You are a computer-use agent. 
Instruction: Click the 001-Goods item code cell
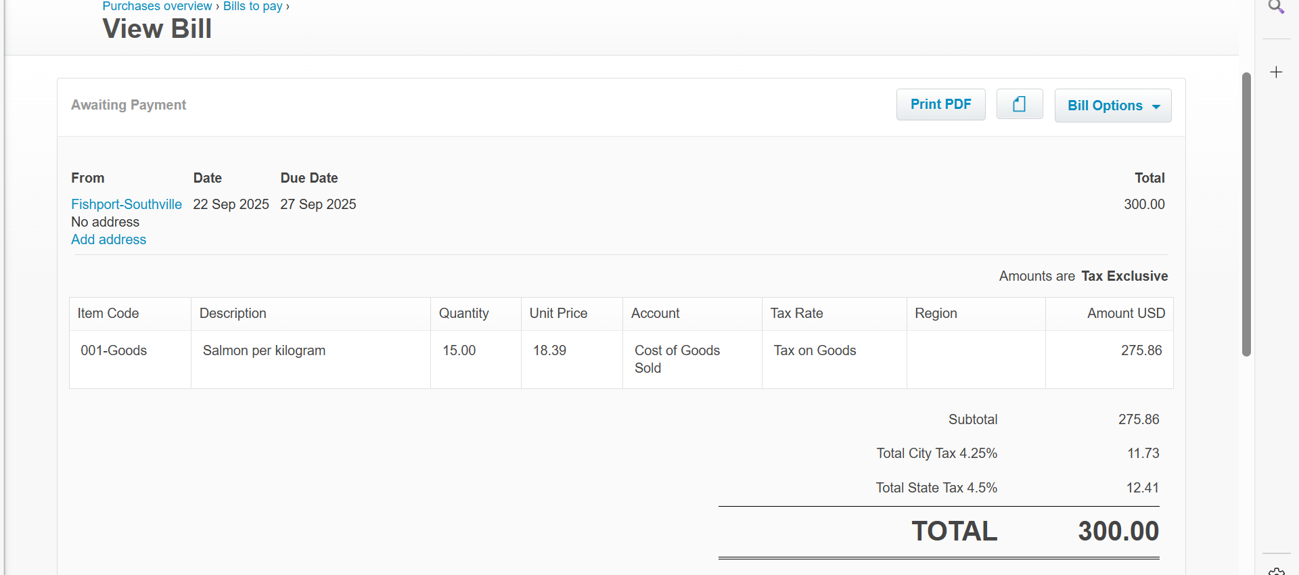[x=114, y=350]
